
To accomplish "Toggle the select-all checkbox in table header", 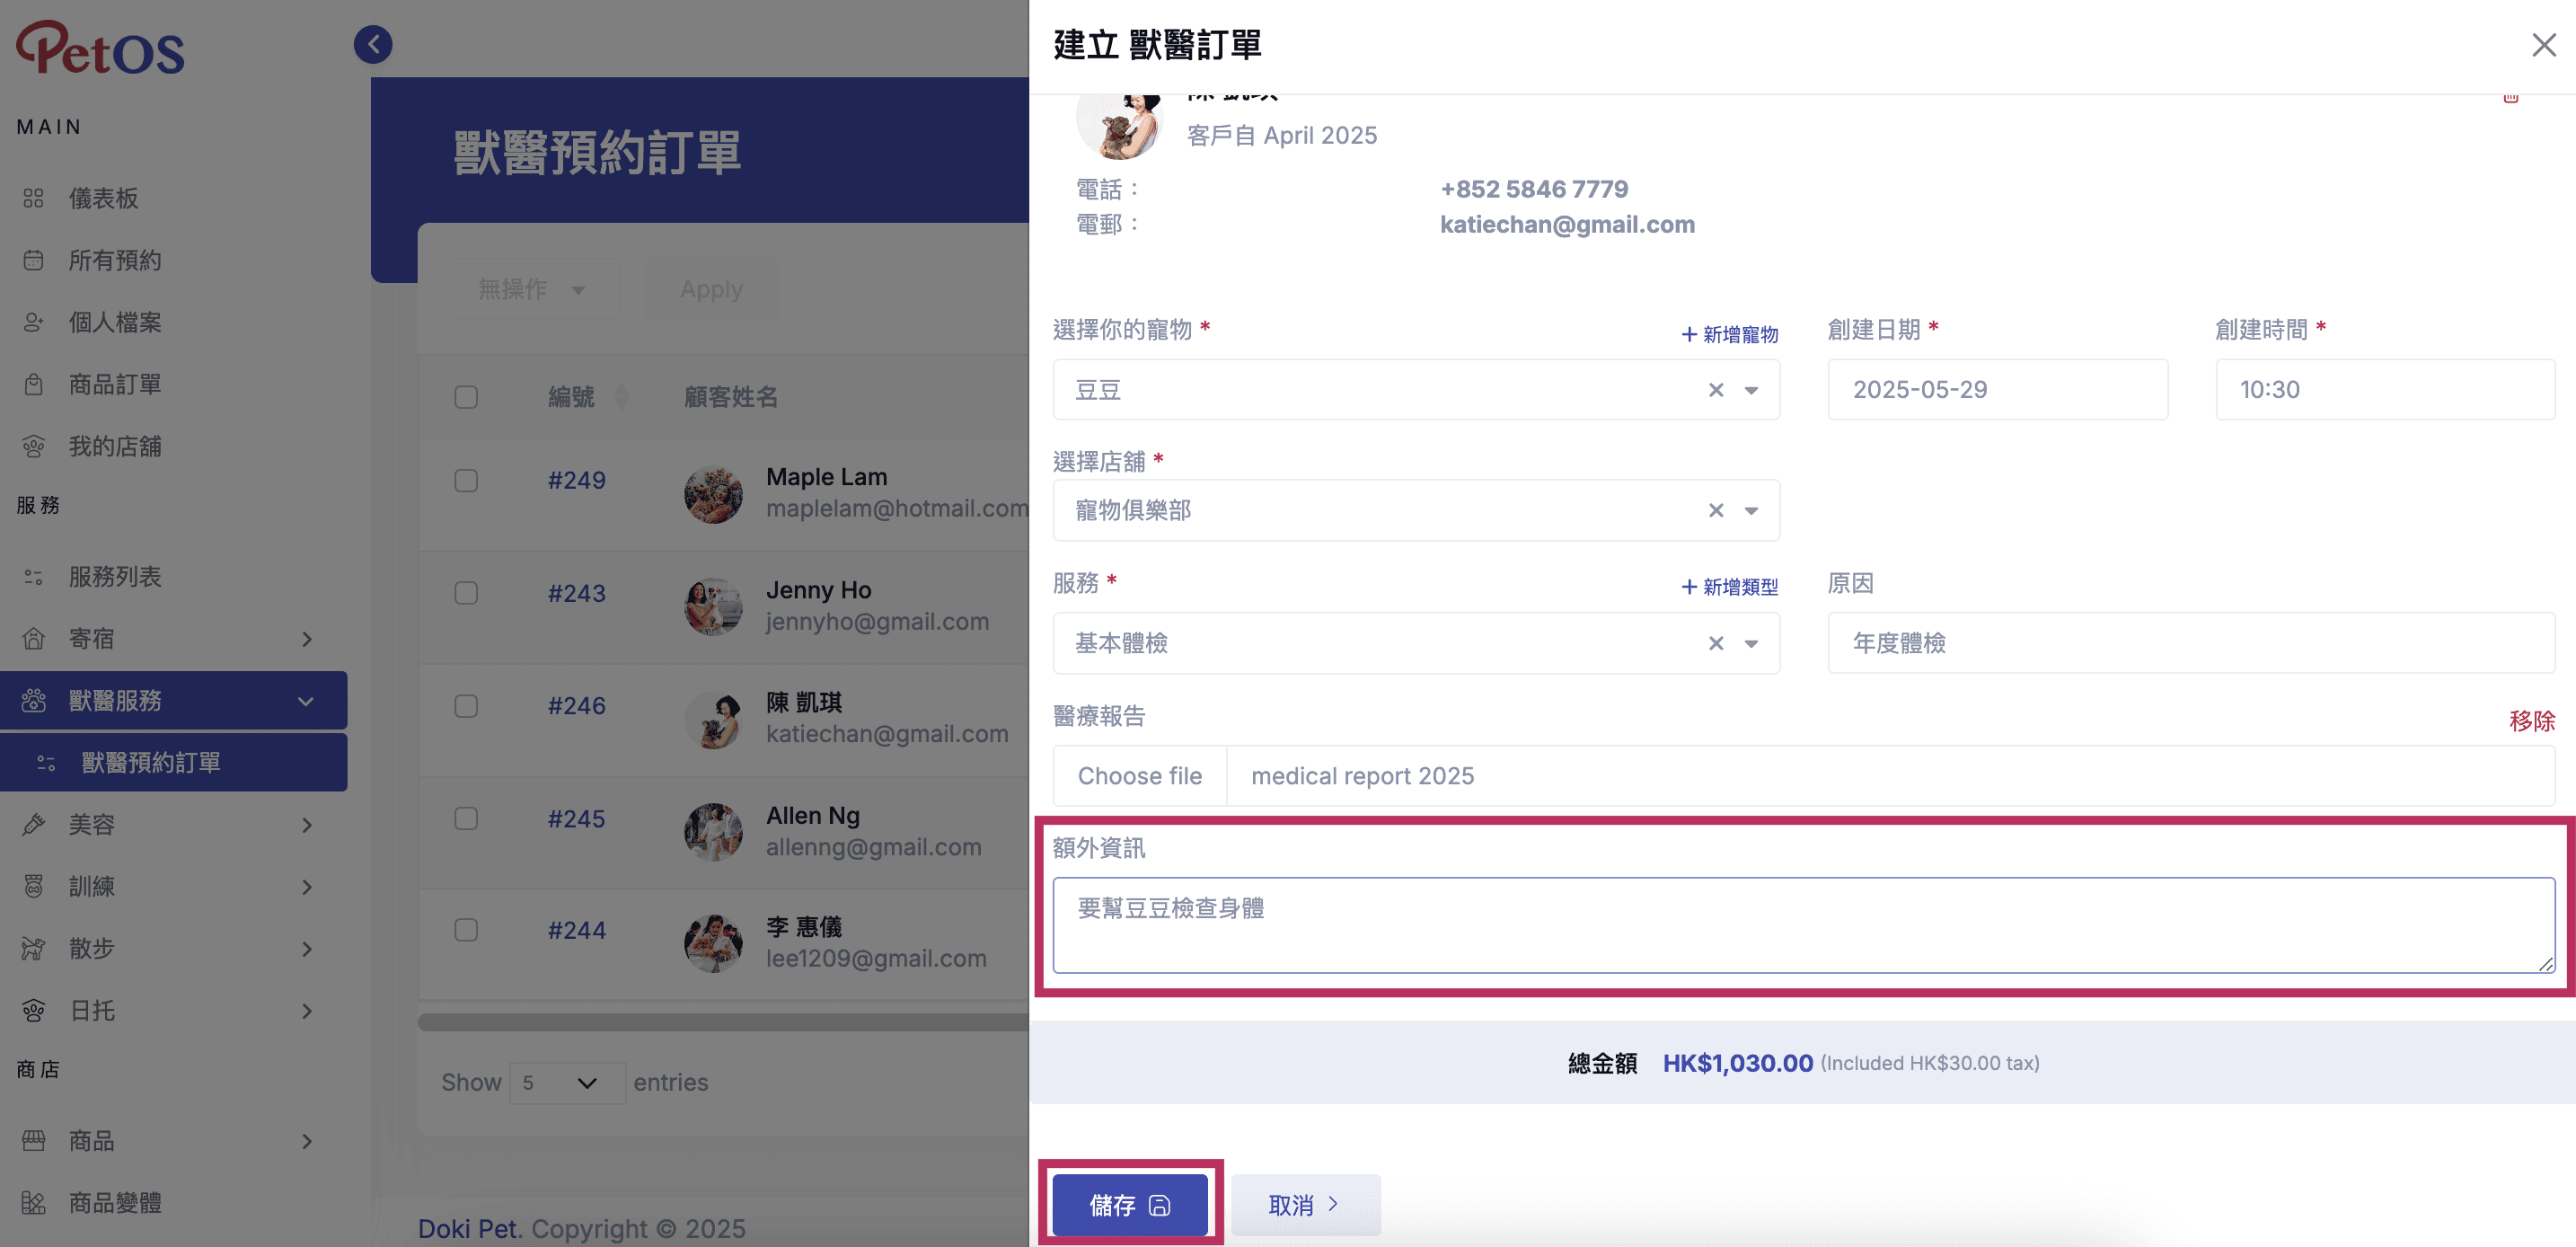I will (x=466, y=397).
